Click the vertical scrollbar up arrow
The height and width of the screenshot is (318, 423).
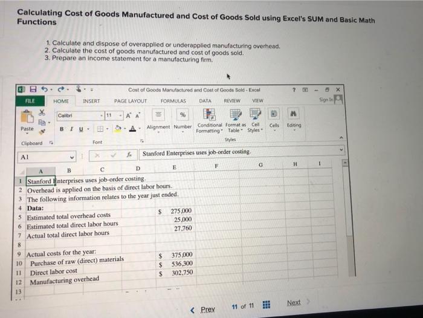click(345, 163)
